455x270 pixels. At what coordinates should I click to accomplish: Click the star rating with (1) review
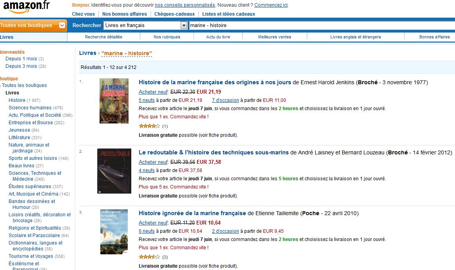coord(149,126)
